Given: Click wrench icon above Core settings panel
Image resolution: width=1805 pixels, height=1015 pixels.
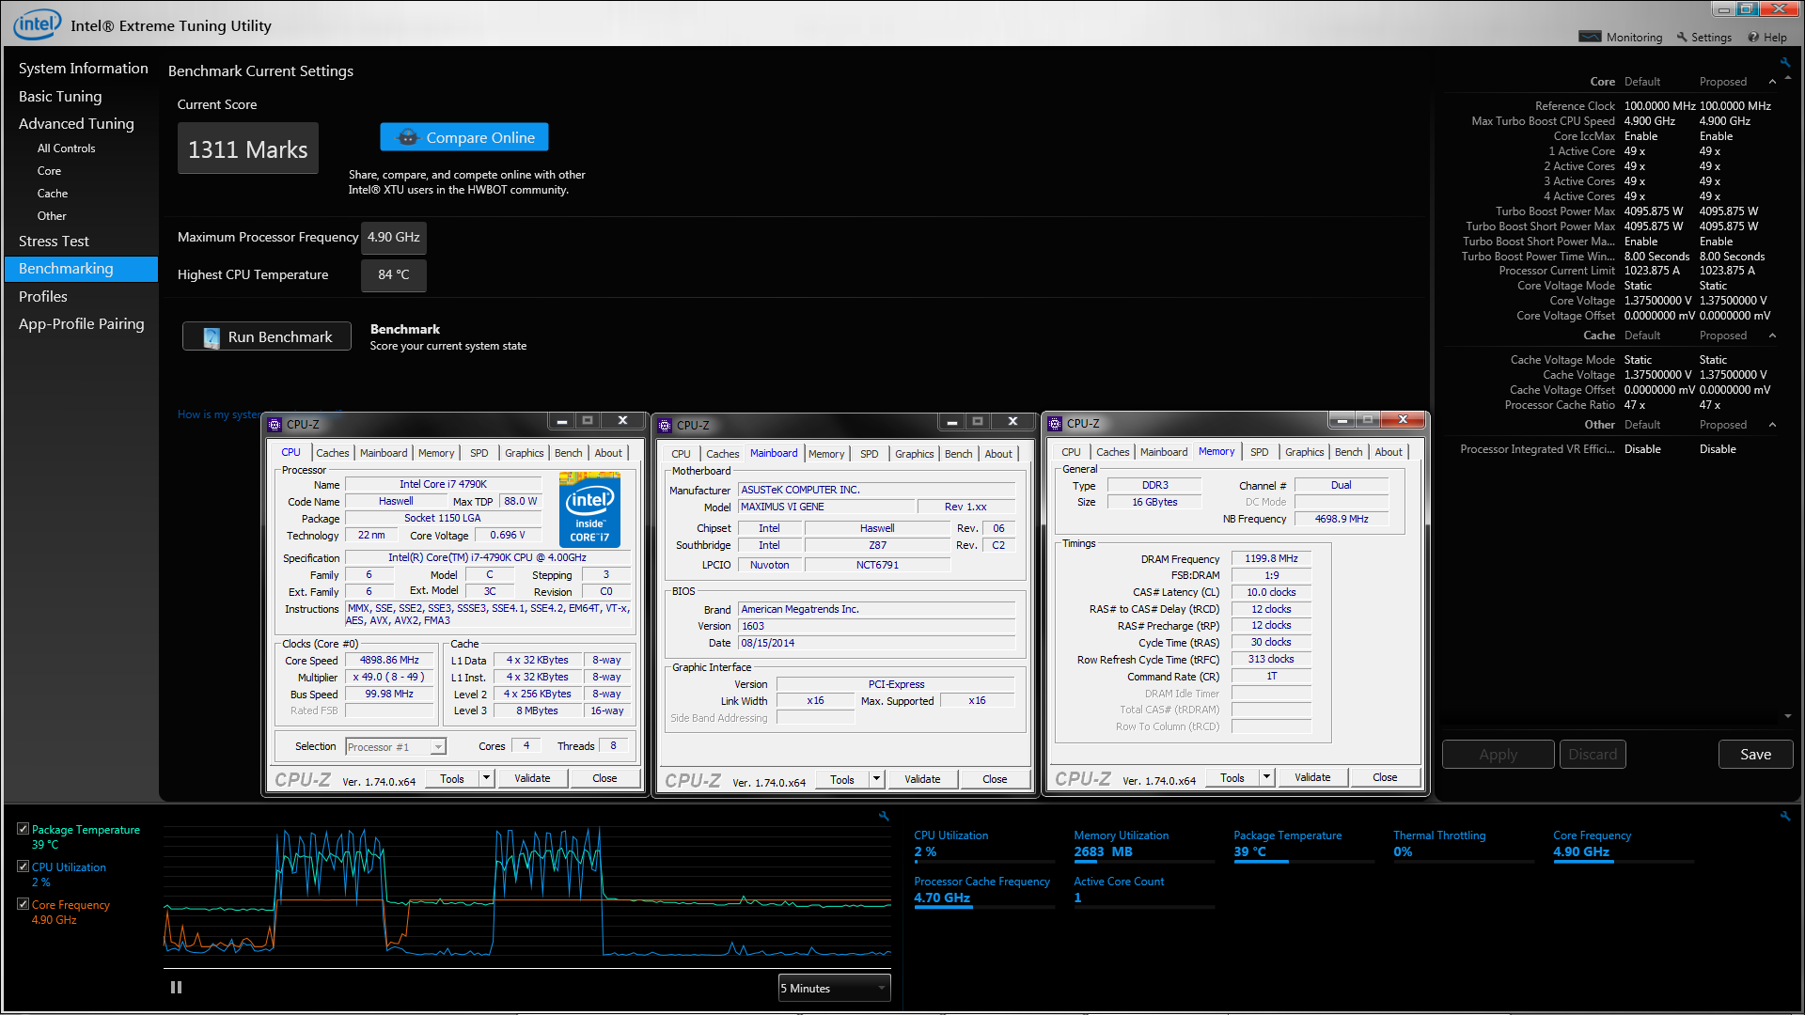Looking at the screenshot, I should (x=1784, y=63).
